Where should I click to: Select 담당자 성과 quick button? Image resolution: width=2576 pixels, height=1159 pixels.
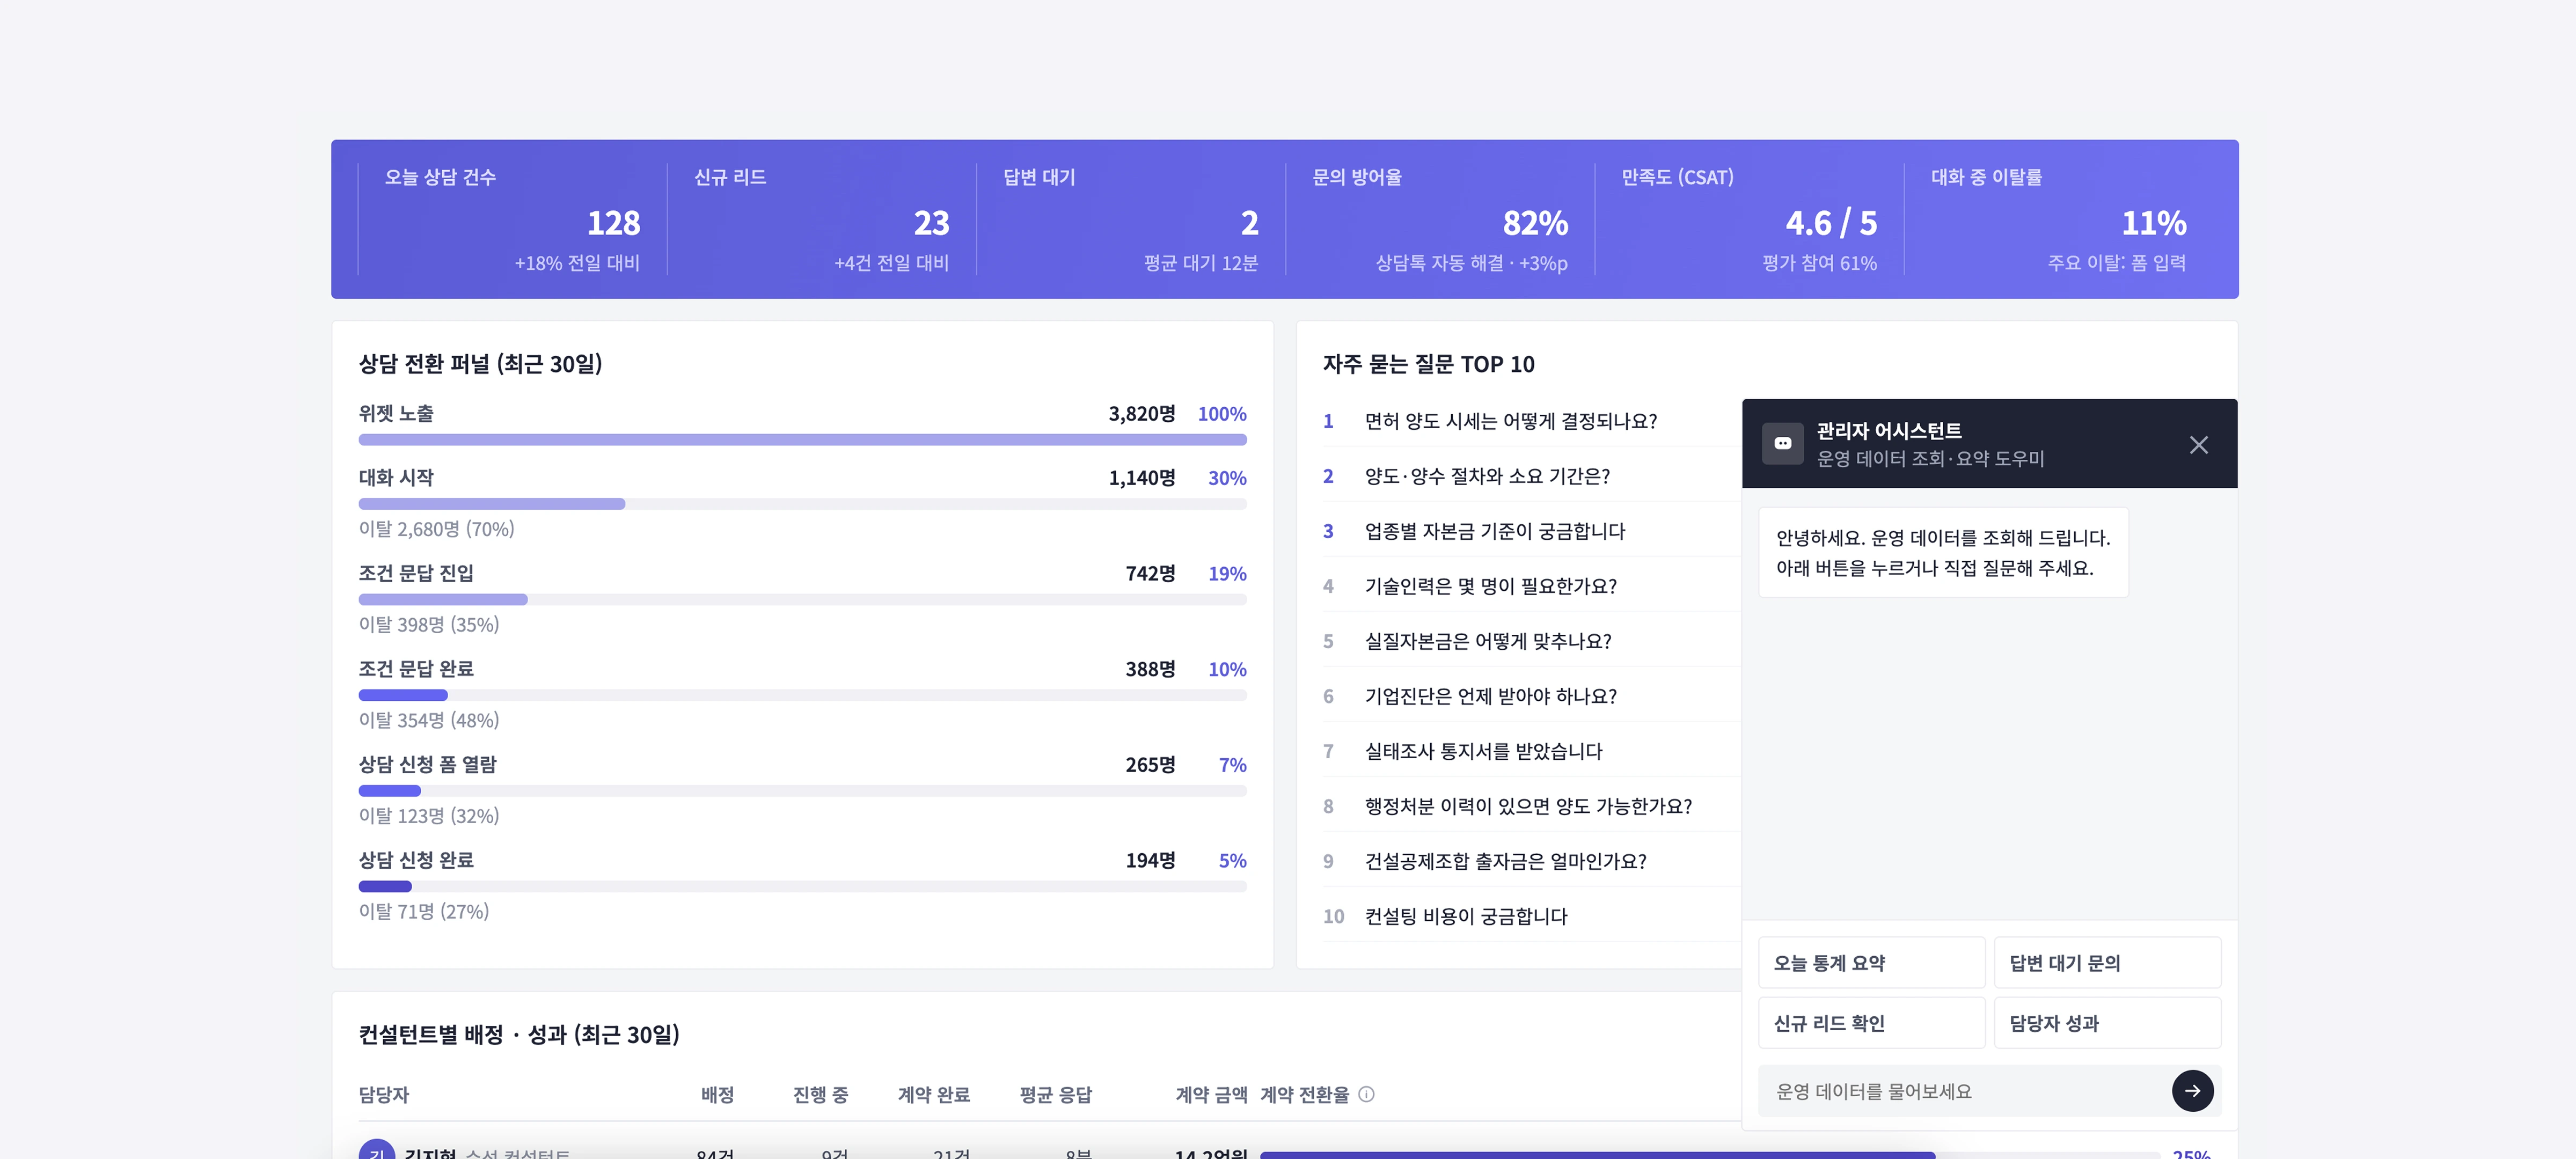pyautogui.click(x=2107, y=1022)
